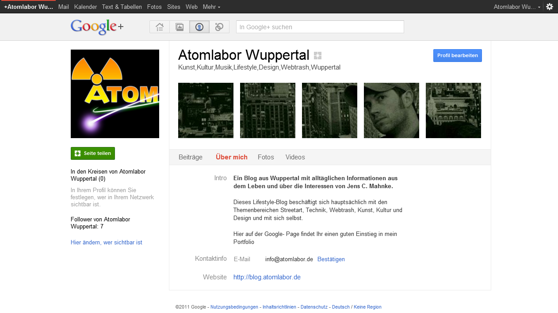The width and height of the screenshot is (558, 313).
Task: Open the second scrapbook skyscraper photo
Action: (x=268, y=110)
